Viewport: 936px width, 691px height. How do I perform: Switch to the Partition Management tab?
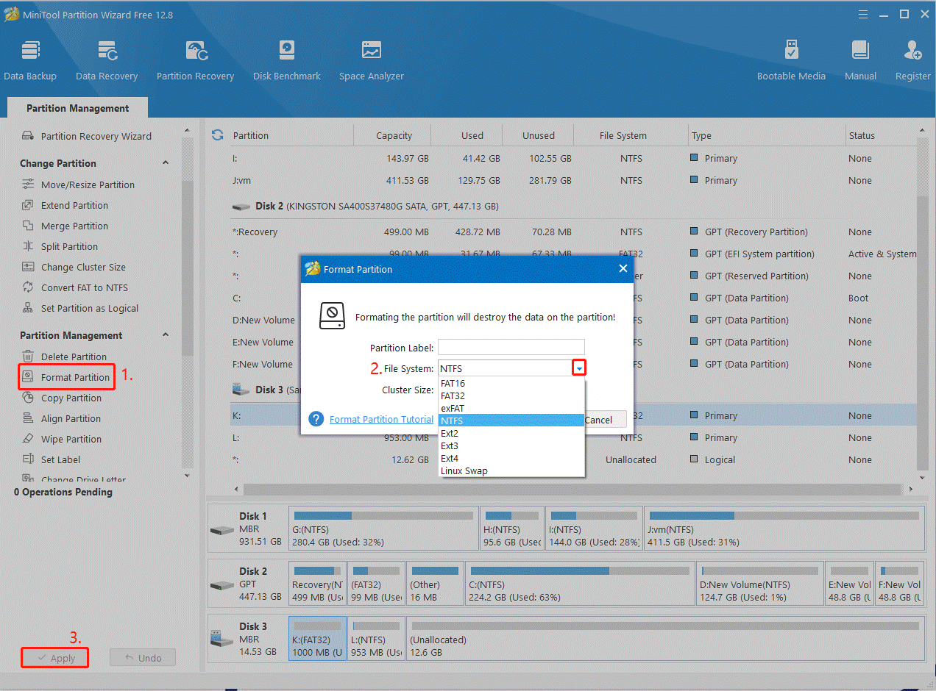point(77,108)
